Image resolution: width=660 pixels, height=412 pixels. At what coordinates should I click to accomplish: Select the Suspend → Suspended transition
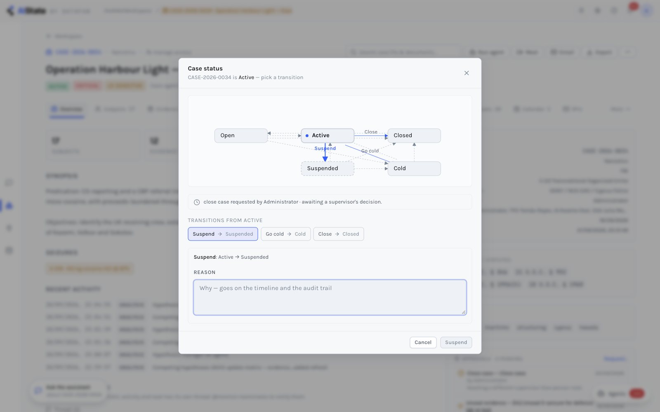point(223,234)
